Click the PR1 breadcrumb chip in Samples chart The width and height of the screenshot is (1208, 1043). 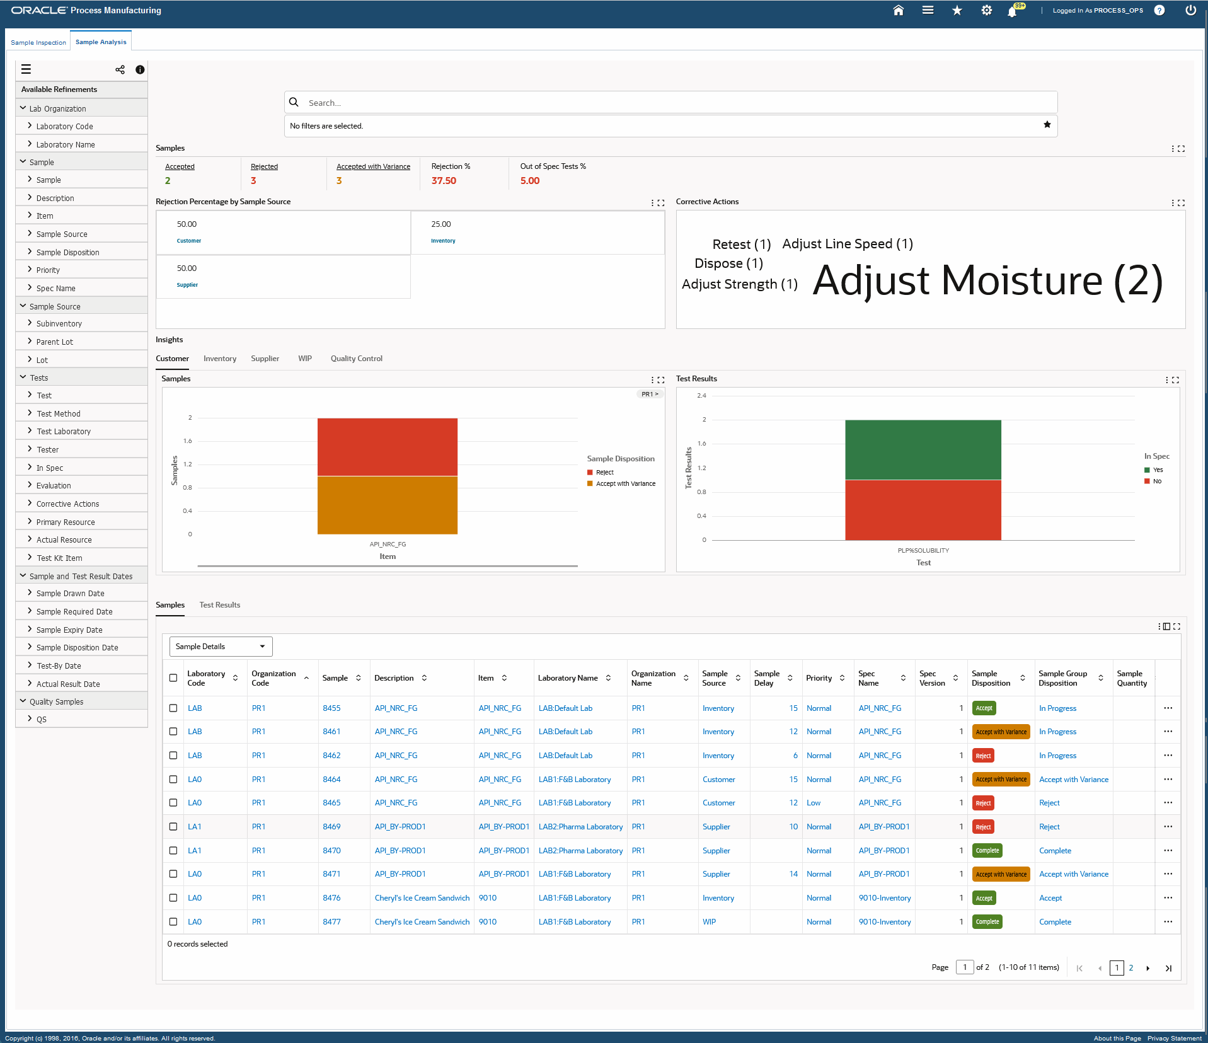[650, 395]
